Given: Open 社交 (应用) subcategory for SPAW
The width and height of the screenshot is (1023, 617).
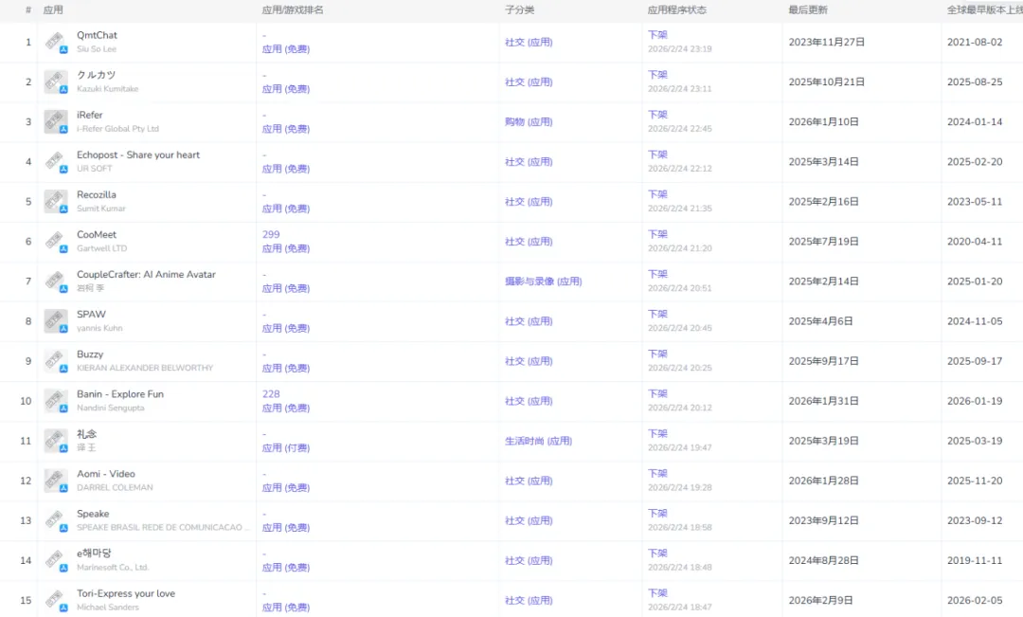Looking at the screenshot, I should [x=529, y=321].
